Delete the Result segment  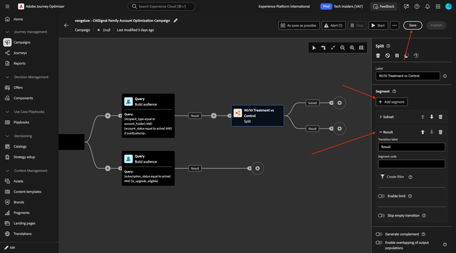click(x=441, y=132)
